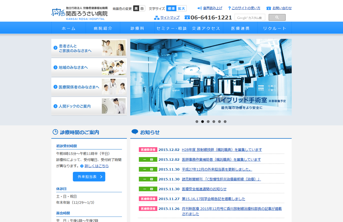Go to first carousel slide dot
This screenshot has height=222, width=343.
coord(197,121)
